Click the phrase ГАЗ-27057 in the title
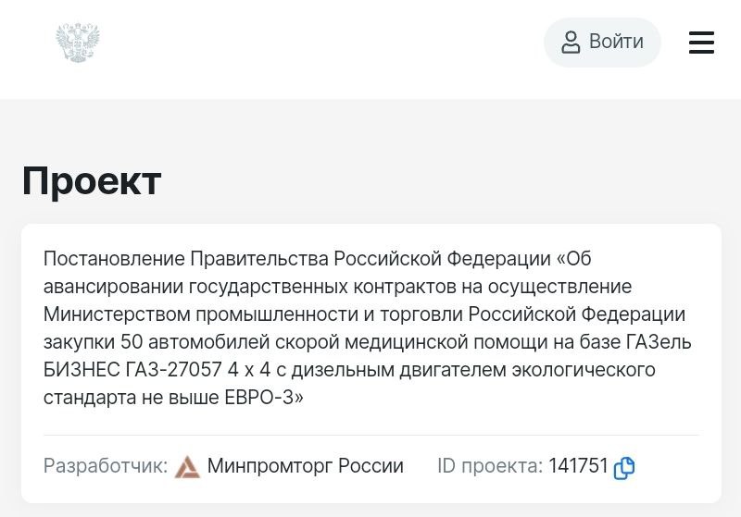The image size is (741, 517). point(173,370)
